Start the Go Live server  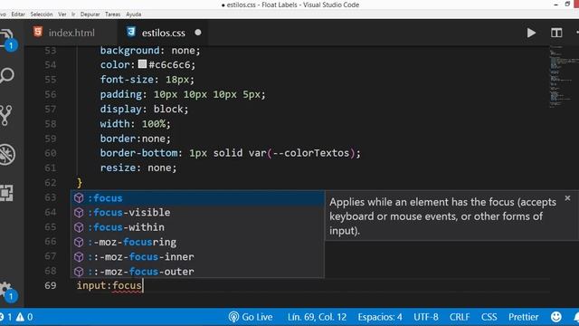tap(251, 317)
